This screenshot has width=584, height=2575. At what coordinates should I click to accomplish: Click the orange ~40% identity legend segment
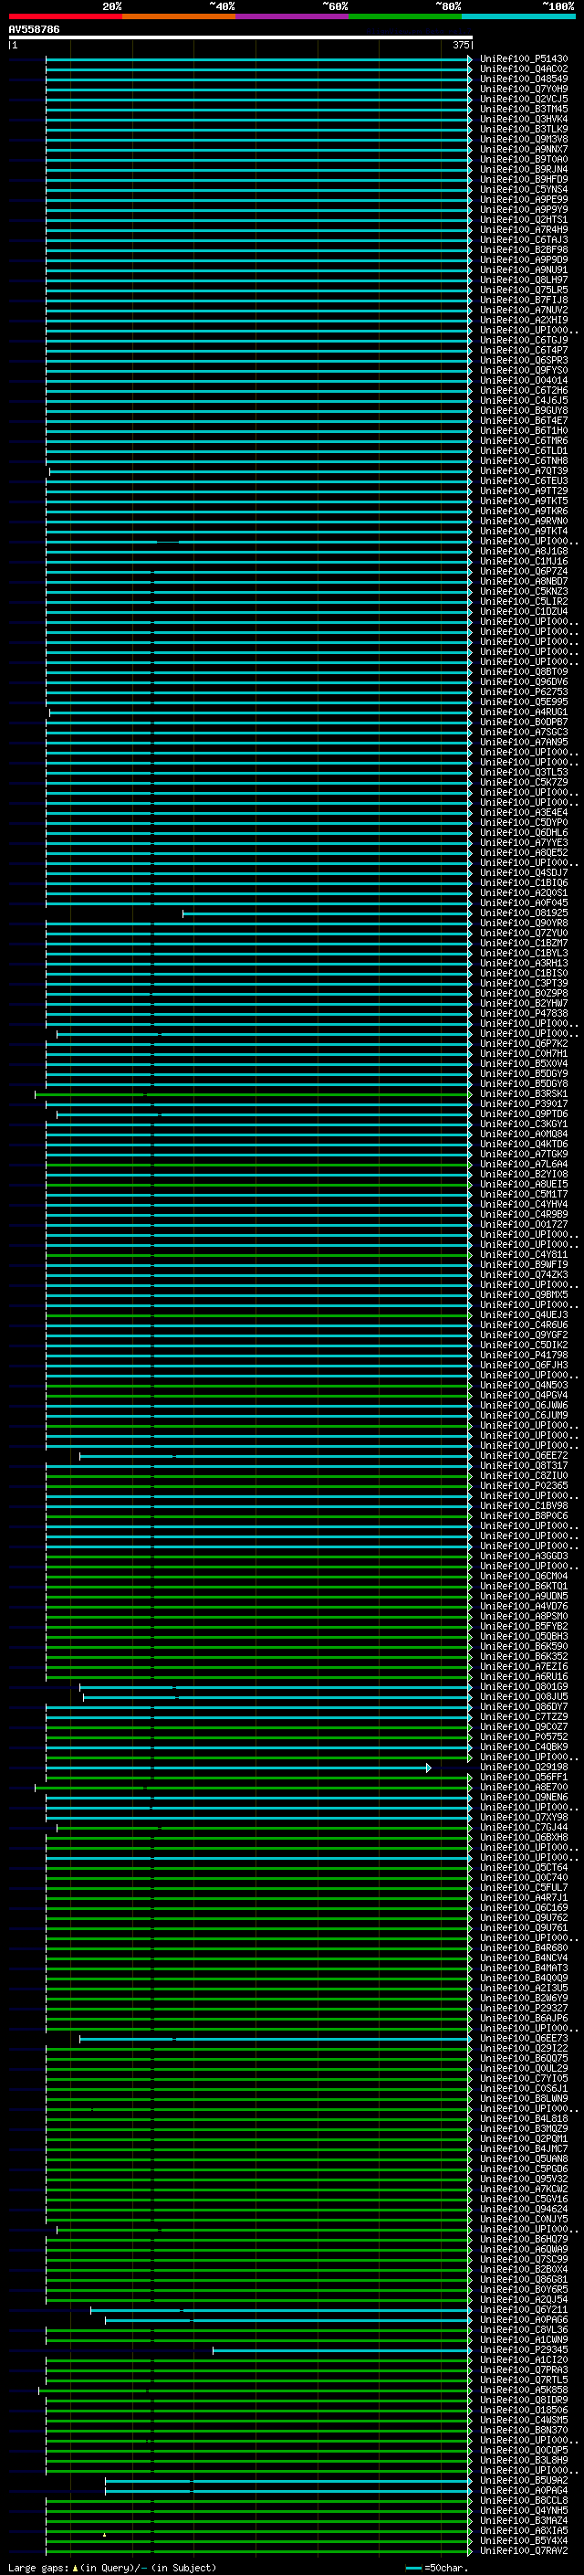coord(179,16)
